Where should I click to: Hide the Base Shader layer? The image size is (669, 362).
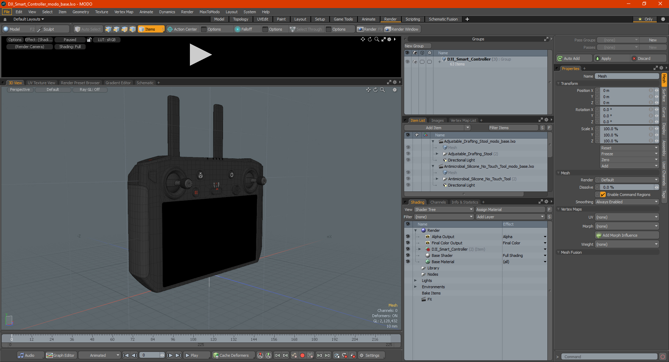408,255
